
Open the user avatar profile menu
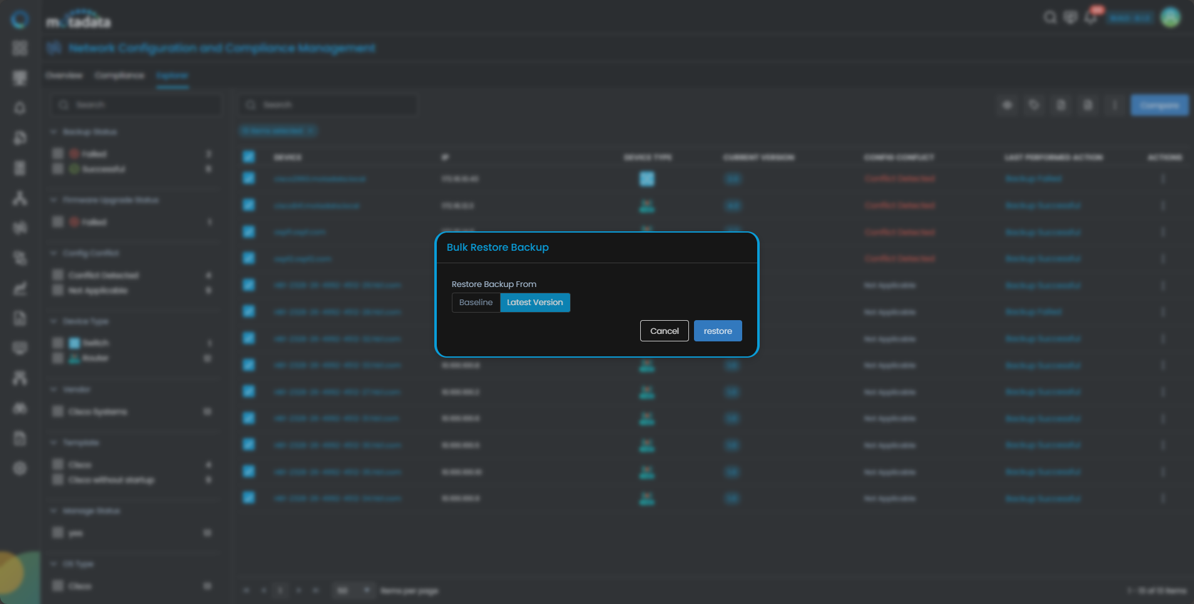1170,18
